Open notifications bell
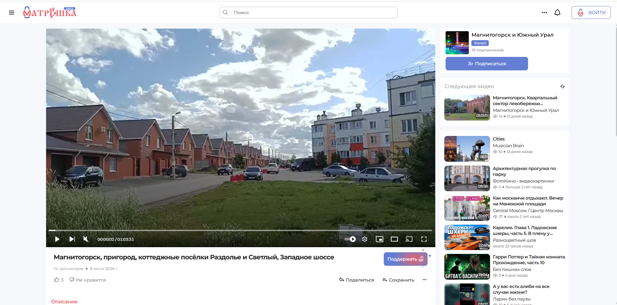The width and height of the screenshot is (617, 305). (557, 13)
